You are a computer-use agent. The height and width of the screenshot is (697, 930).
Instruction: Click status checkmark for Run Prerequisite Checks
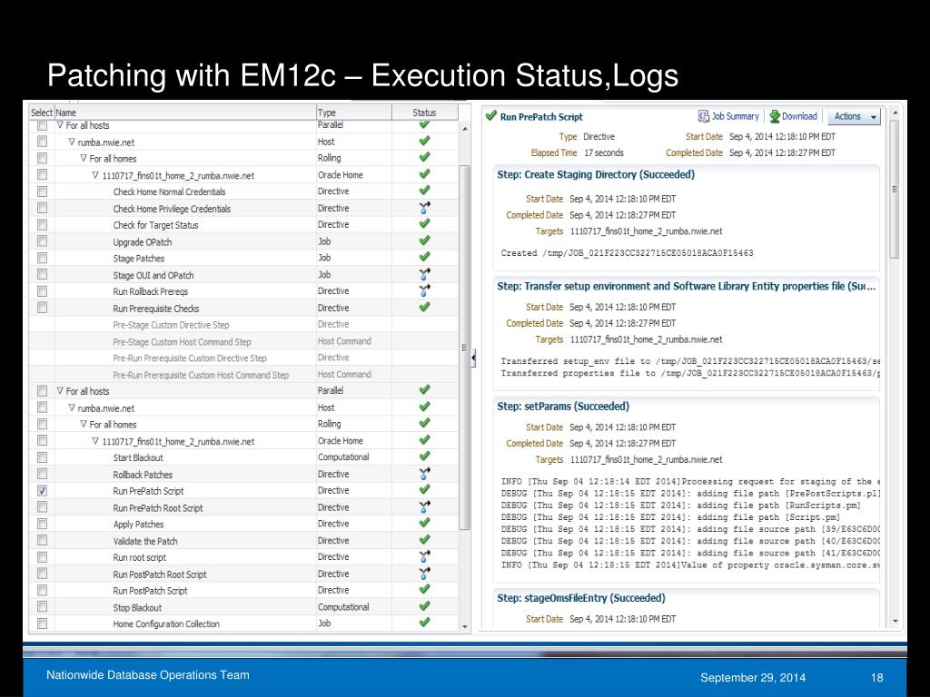pos(424,307)
